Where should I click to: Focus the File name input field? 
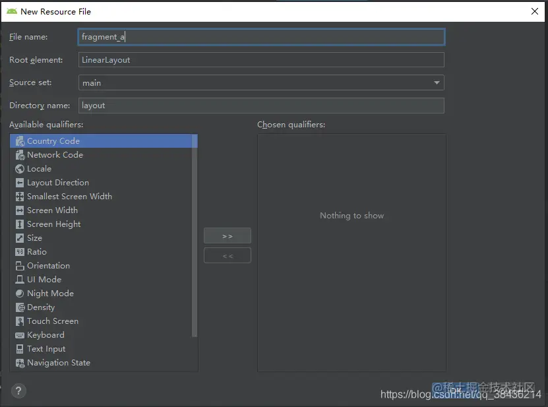(x=261, y=37)
